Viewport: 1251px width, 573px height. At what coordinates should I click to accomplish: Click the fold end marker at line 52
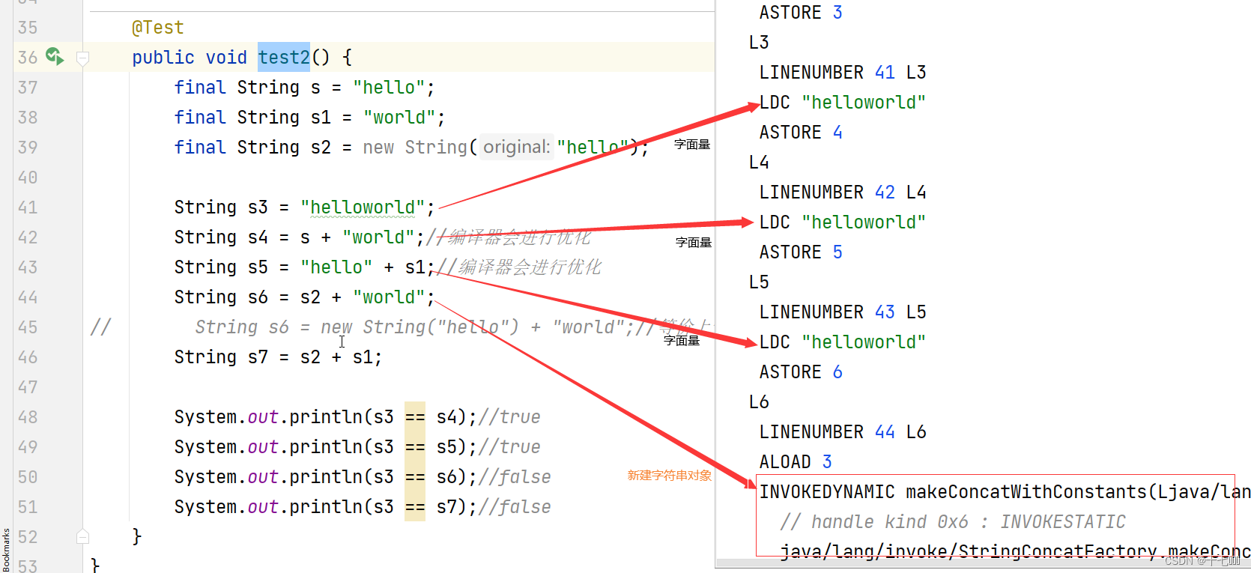tap(83, 536)
